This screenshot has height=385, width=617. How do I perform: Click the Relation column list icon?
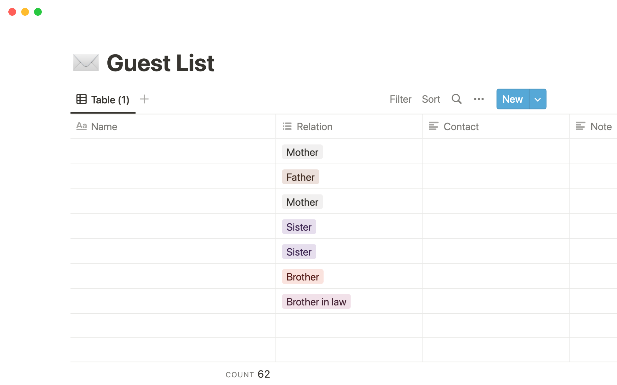pos(287,126)
